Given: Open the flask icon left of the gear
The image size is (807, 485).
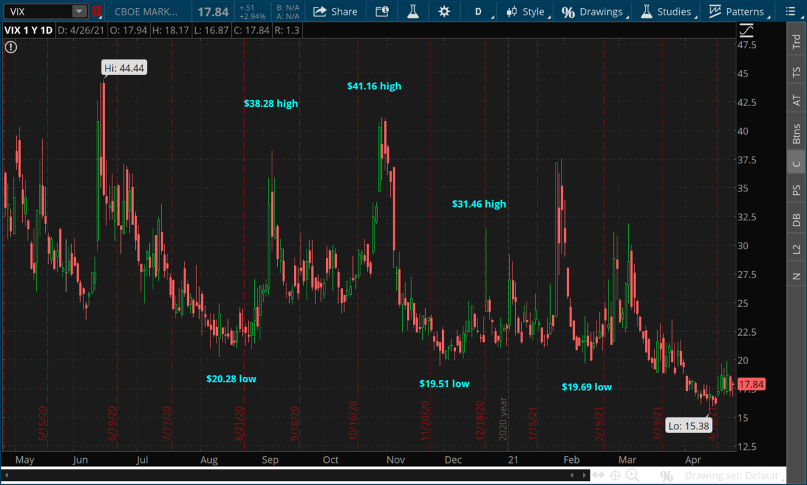Looking at the screenshot, I should click(413, 11).
